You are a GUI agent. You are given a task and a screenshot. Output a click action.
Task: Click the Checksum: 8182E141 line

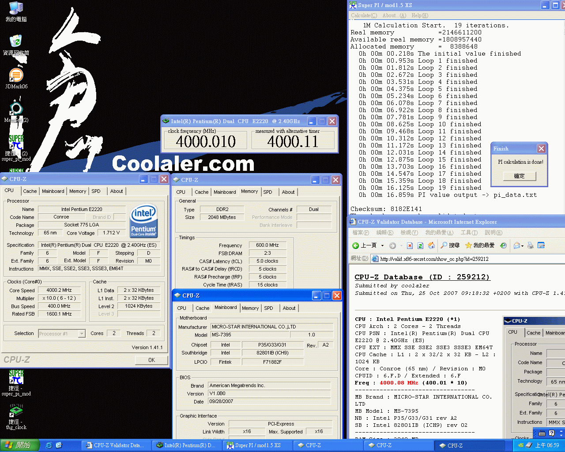coord(386,209)
